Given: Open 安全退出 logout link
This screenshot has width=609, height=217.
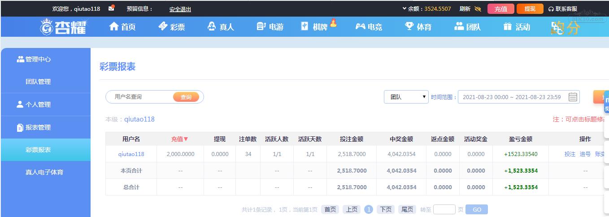Looking at the screenshot, I should click(x=180, y=9).
